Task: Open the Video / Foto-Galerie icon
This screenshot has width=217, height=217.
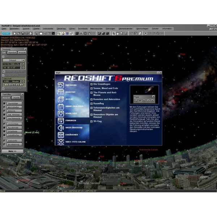Action: click(x=61, y=142)
